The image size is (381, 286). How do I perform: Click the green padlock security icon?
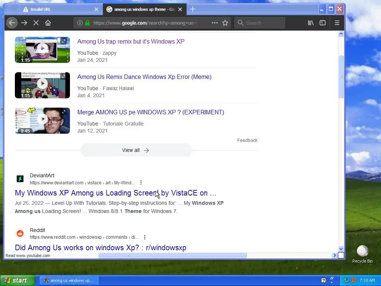[x=87, y=23]
